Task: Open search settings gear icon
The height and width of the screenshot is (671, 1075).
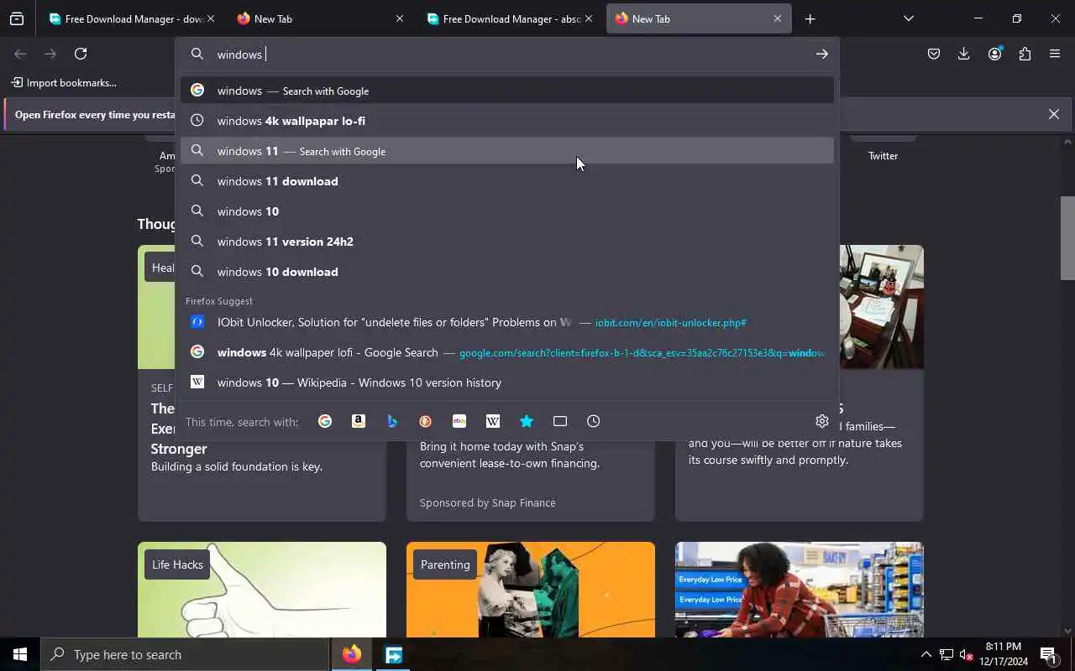Action: [822, 421]
